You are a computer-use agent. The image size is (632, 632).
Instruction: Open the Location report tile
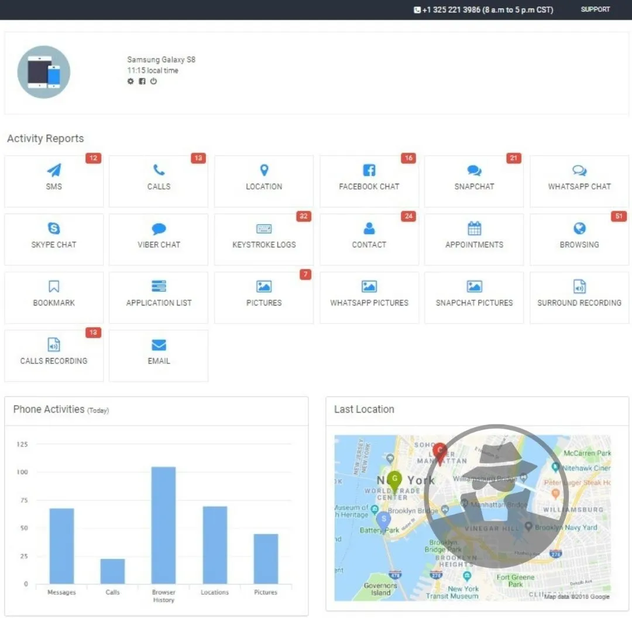point(263,181)
